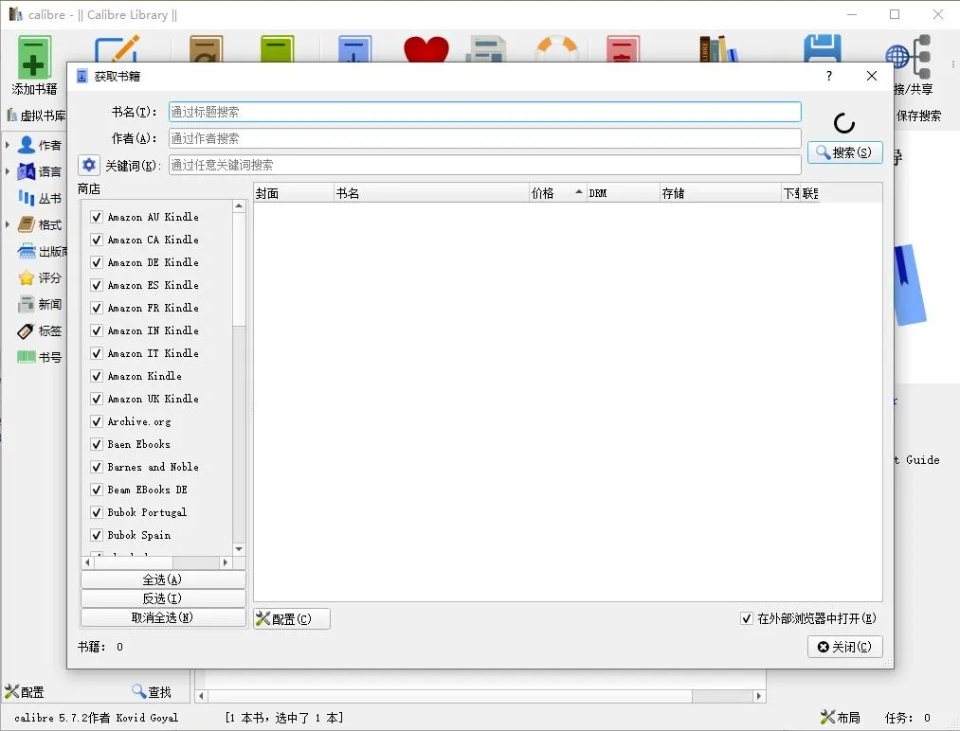Image resolution: width=960 pixels, height=731 pixels.
Task: Click the keyword search input field
Action: pyautogui.click(x=485, y=165)
